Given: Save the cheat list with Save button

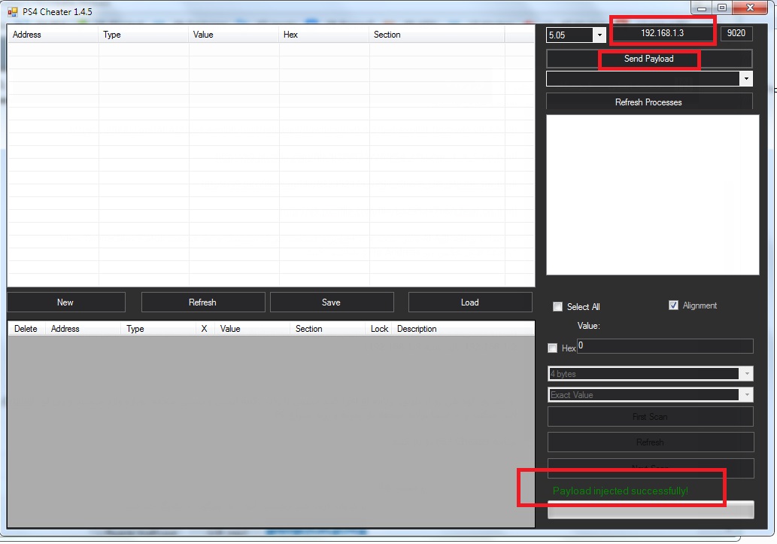Looking at the screenshot, I should click(331, 302).
